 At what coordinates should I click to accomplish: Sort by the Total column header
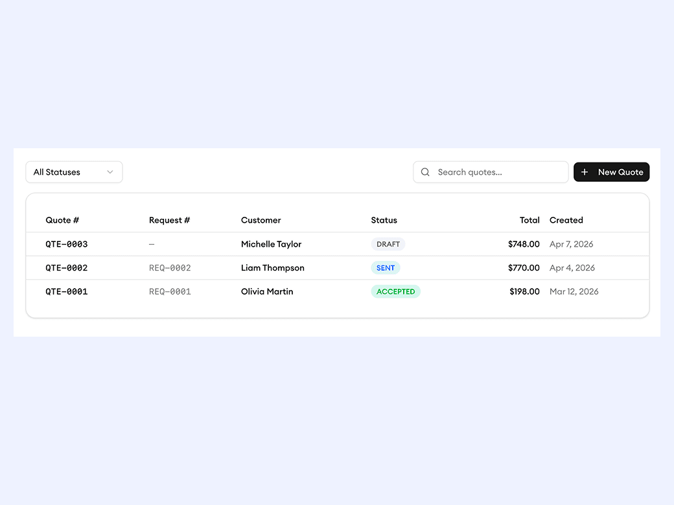(529, 220)
